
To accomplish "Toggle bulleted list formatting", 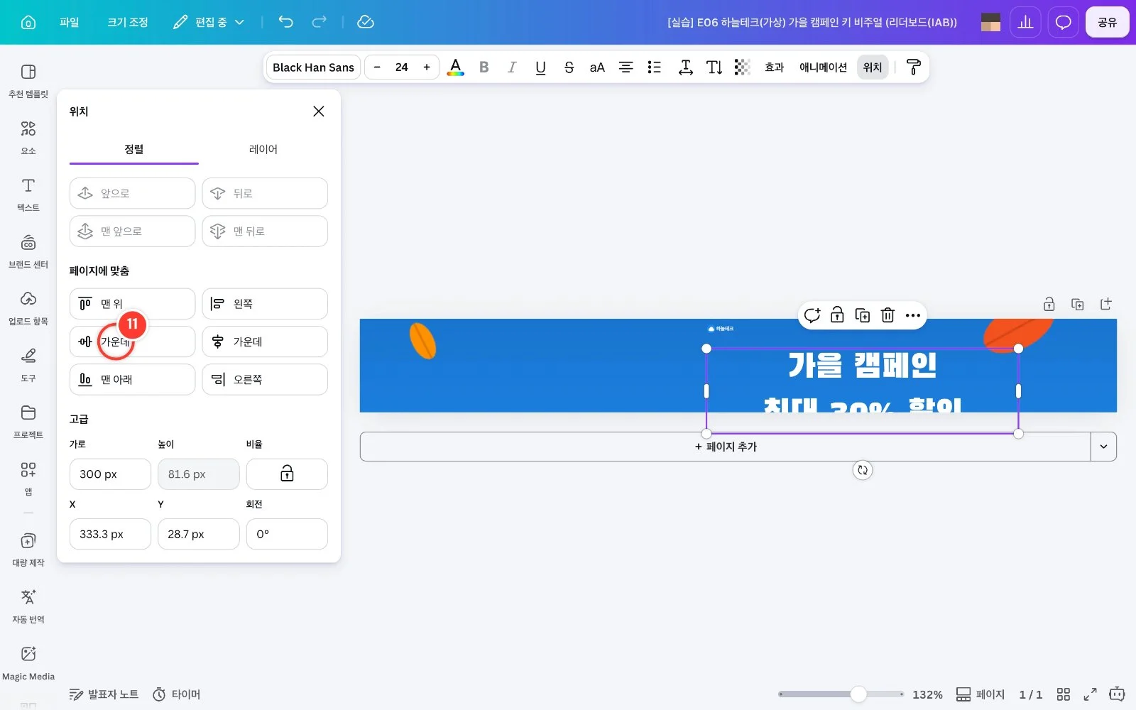I will click(x=654, y=67).
